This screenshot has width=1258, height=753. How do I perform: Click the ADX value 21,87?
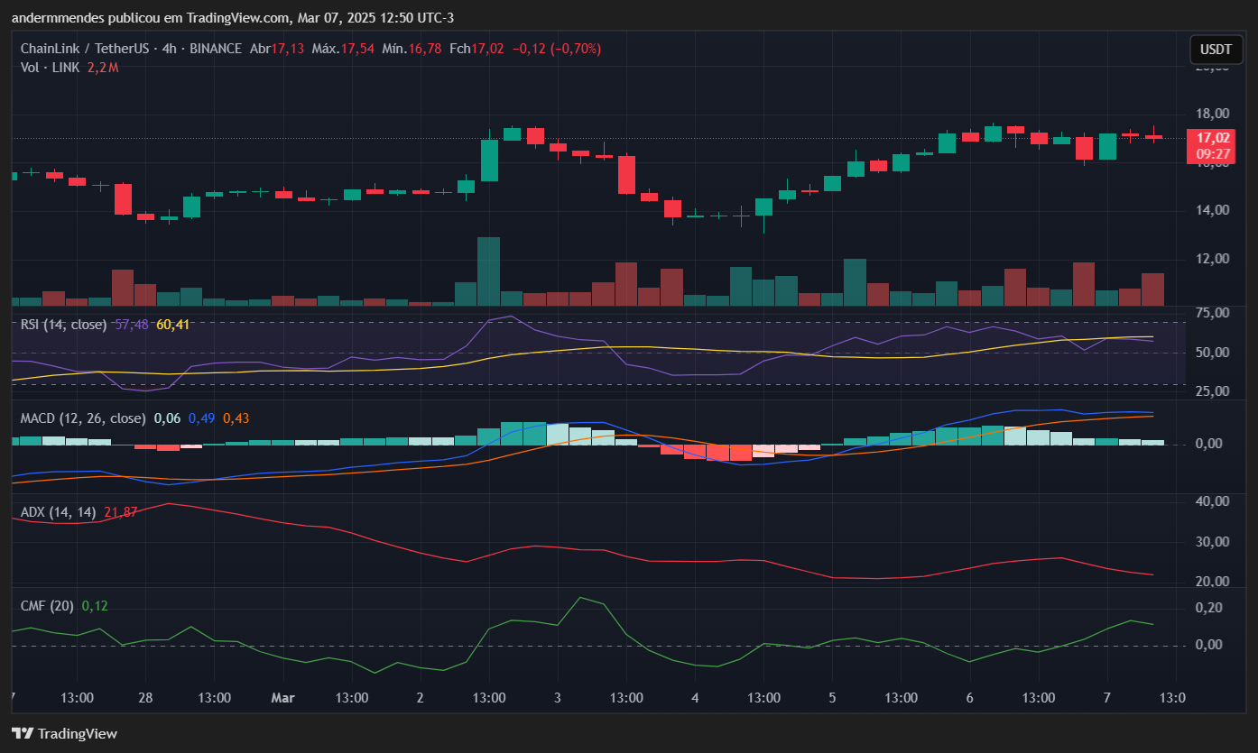pos(121,512)
